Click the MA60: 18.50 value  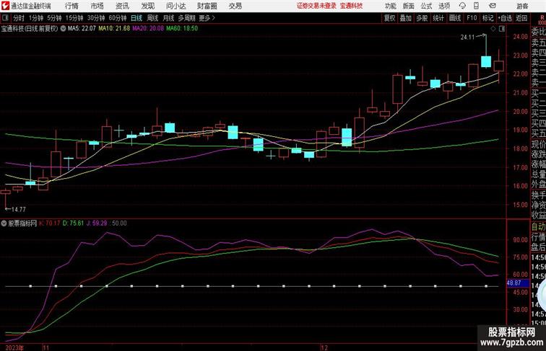coord(182,29)
